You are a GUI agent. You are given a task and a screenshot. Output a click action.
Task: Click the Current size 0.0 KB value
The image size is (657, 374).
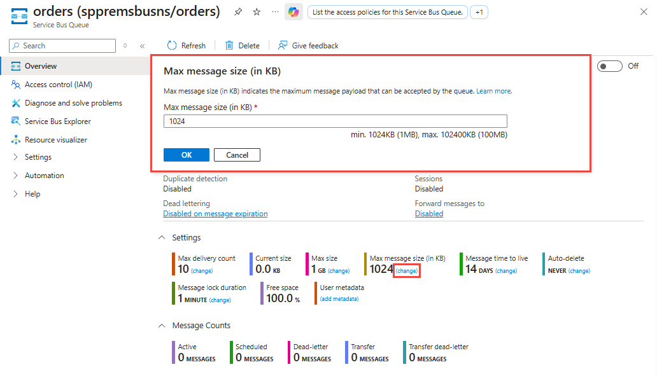click(268, 269)
